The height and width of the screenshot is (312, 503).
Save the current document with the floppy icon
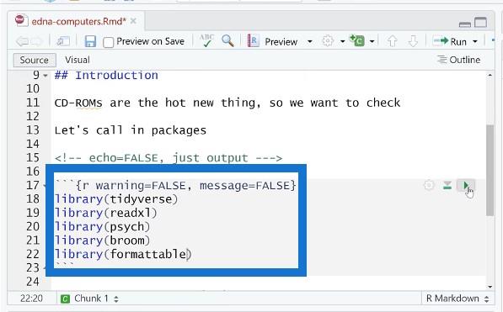point(90,41)
